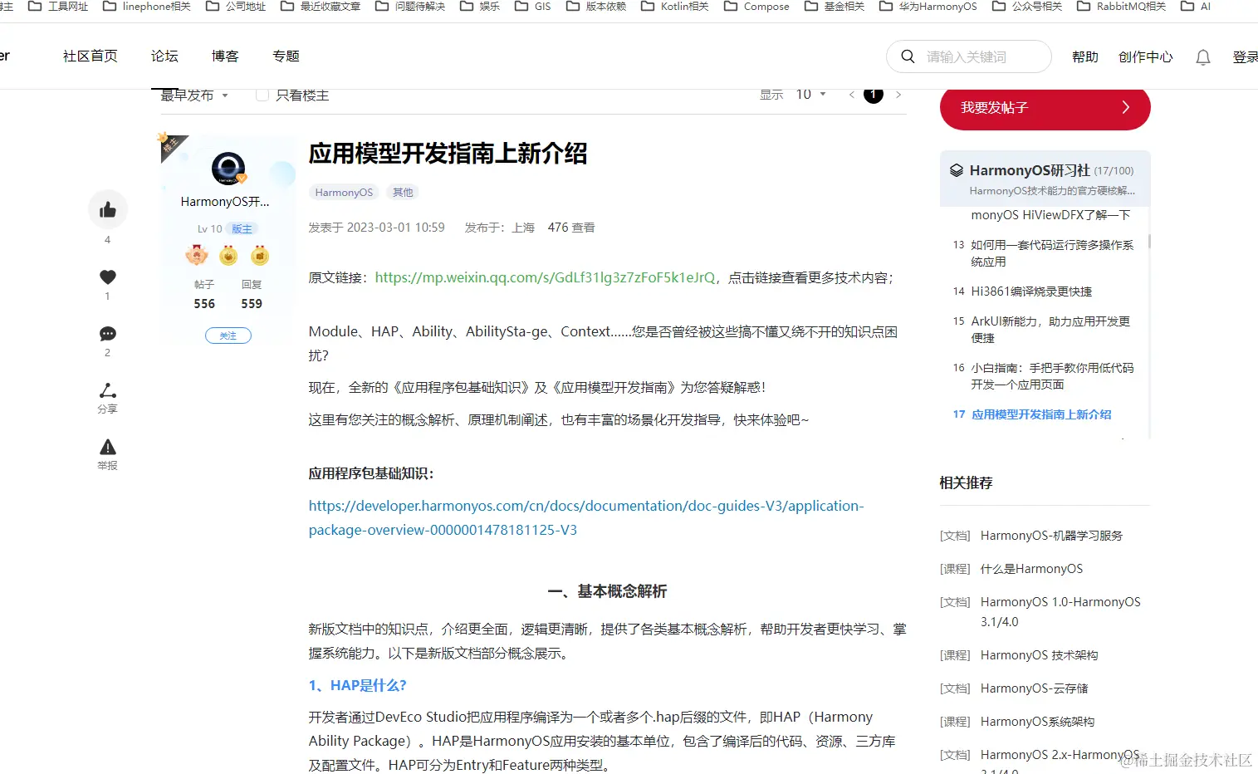Open recommendation HarmonyOS 技术架构
Viewport: 1258px width, 774px height.
1039,655
